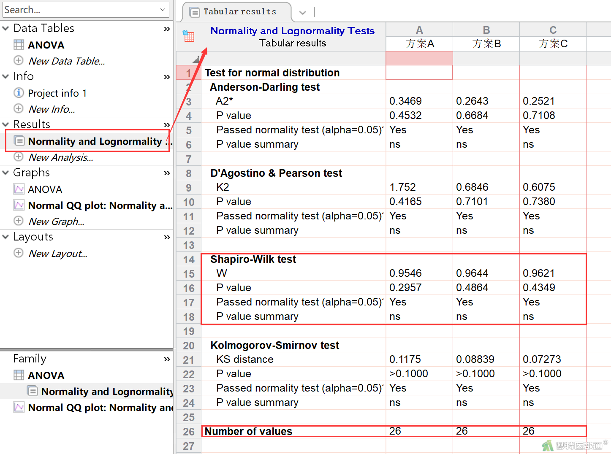This screenshot has width=611, height=454.
Task: Click the ANOVA table icon in Family panel
Action: [x=19, y=375]
